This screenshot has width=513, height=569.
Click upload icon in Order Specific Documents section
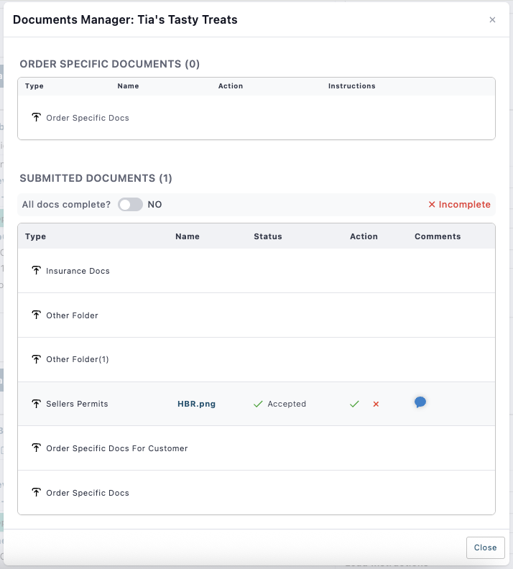36,117
